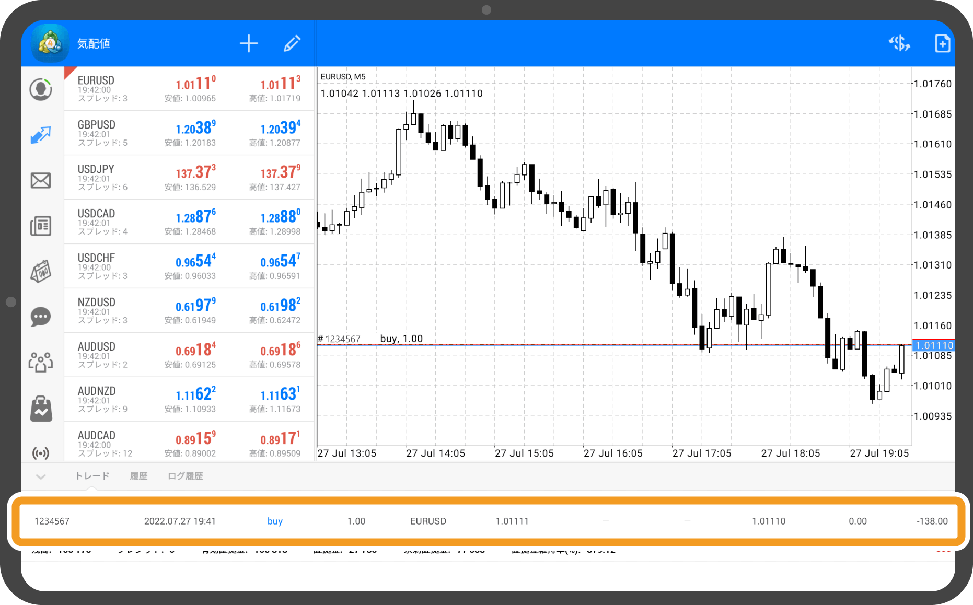Open the ログ履歴 tab
Viewport: 973px width, 605px height.
tap(185, 476)
